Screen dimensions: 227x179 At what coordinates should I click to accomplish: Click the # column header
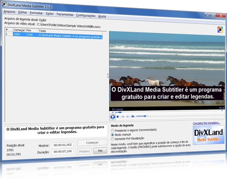[x=9, y=30]
